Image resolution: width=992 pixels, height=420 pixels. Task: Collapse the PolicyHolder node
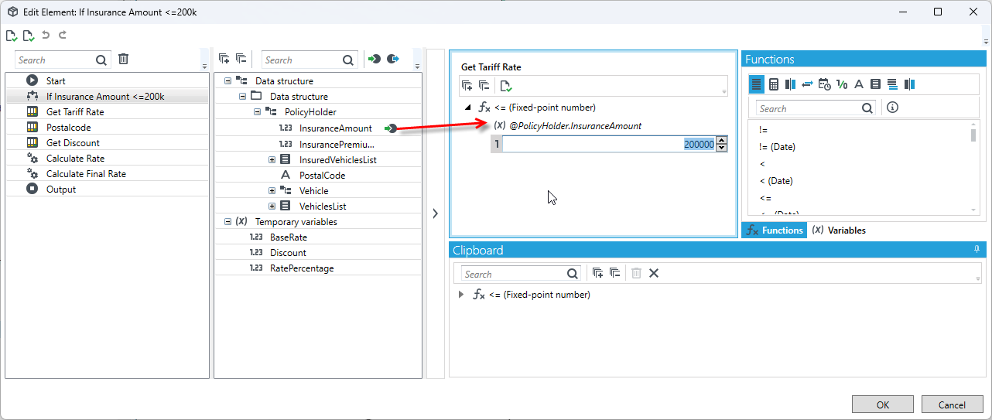tap(257, 111)
